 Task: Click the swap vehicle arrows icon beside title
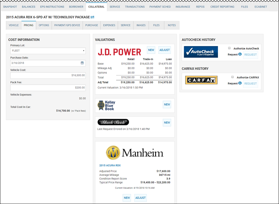pos(92,17)
